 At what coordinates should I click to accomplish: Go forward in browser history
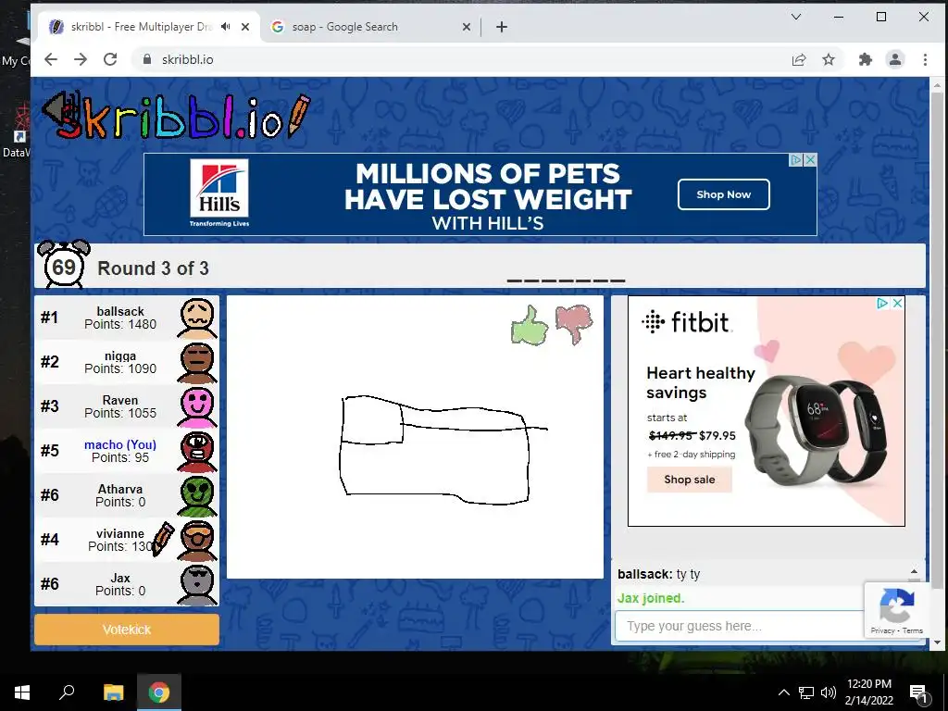81,59
